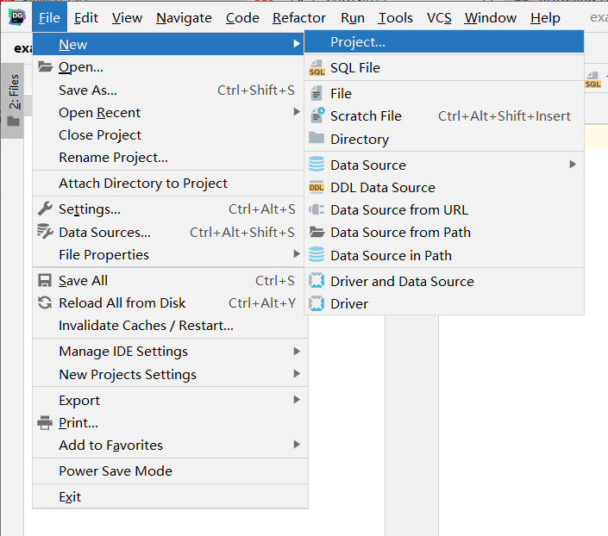The width and height of the screenshot is (608, 536).
Task: Click the SQL File icon in New submenu
Action: tap(317, 68)
